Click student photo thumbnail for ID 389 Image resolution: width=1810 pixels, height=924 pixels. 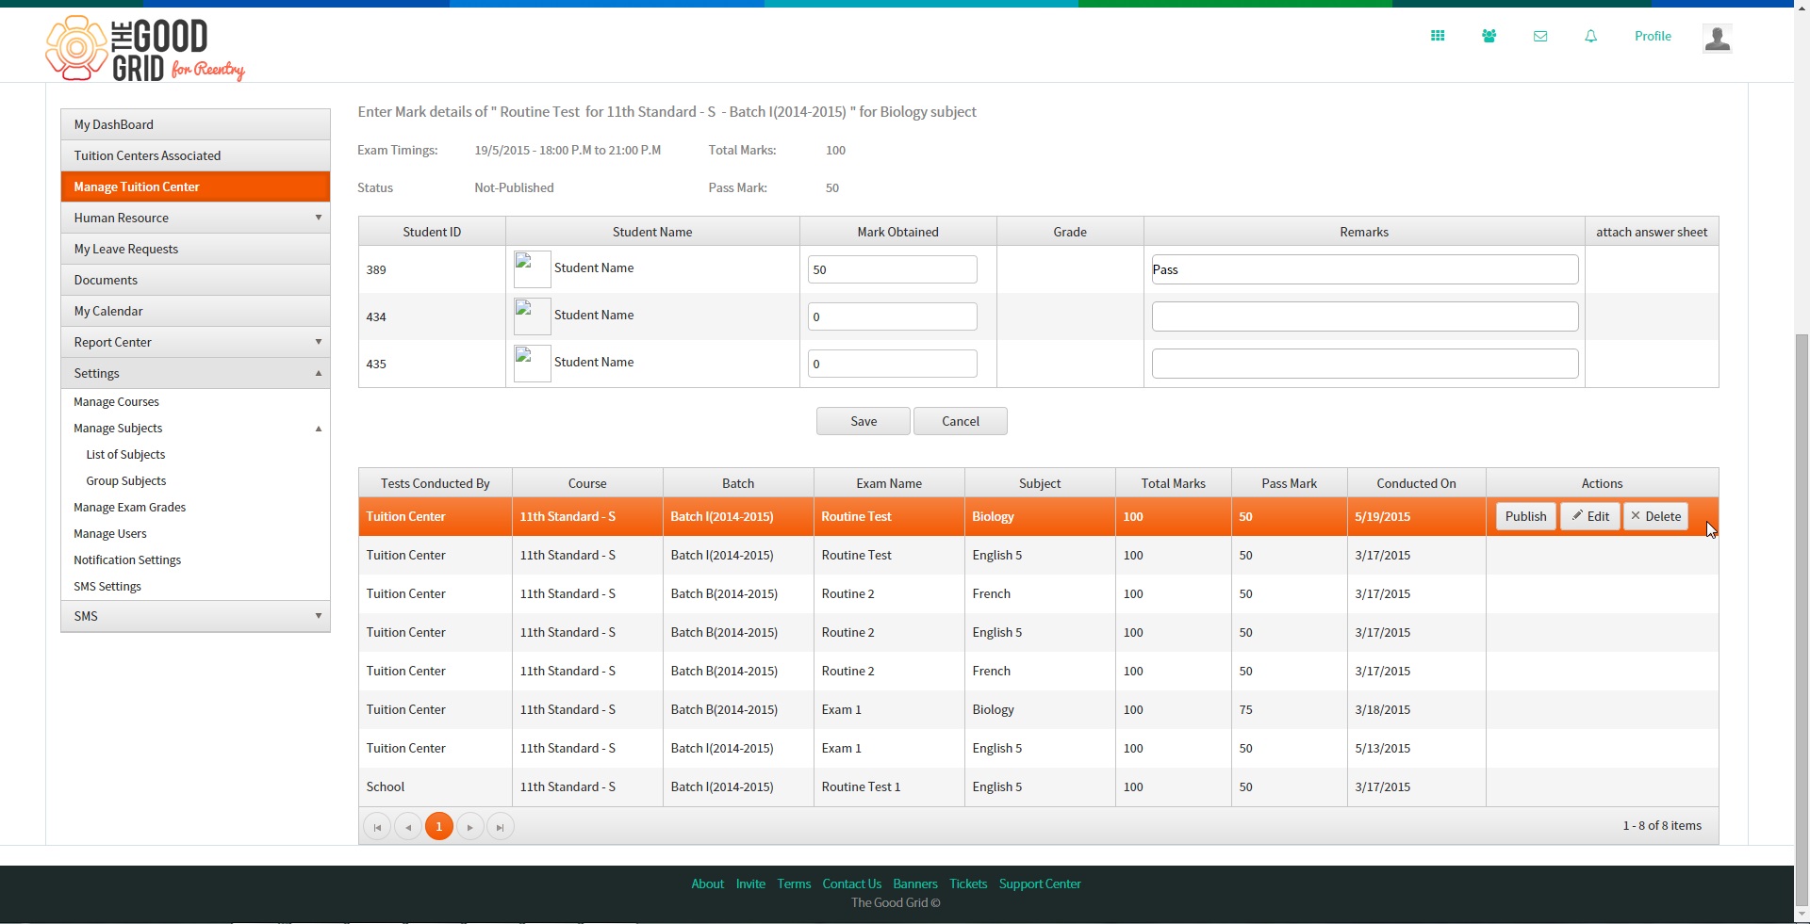click(532, 269)
